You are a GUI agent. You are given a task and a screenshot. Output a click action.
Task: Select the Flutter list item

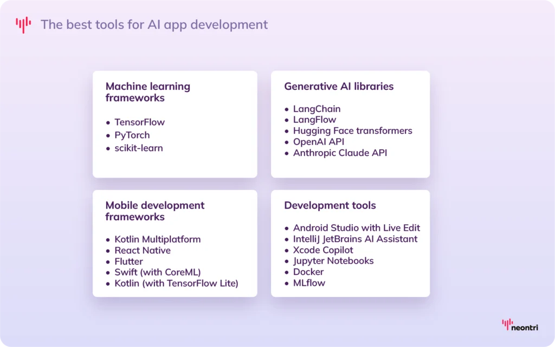click(x=128, y=261)
